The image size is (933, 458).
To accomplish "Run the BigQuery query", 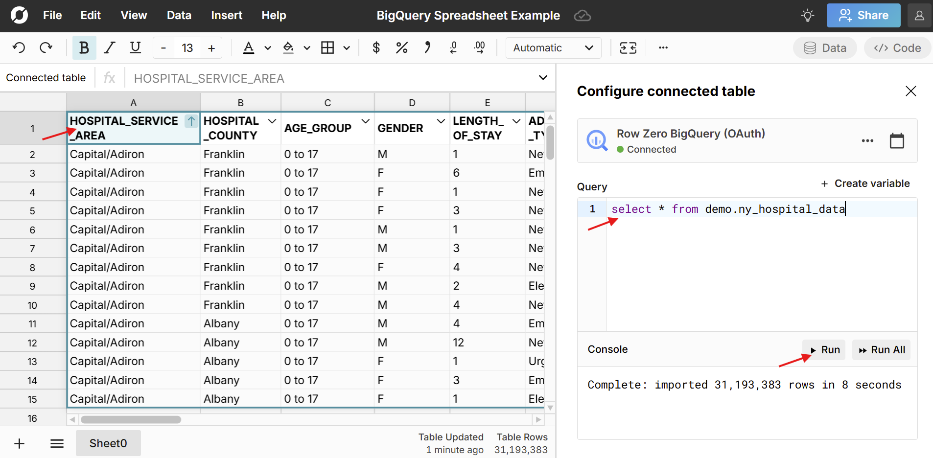I will (x=824, y=349).
